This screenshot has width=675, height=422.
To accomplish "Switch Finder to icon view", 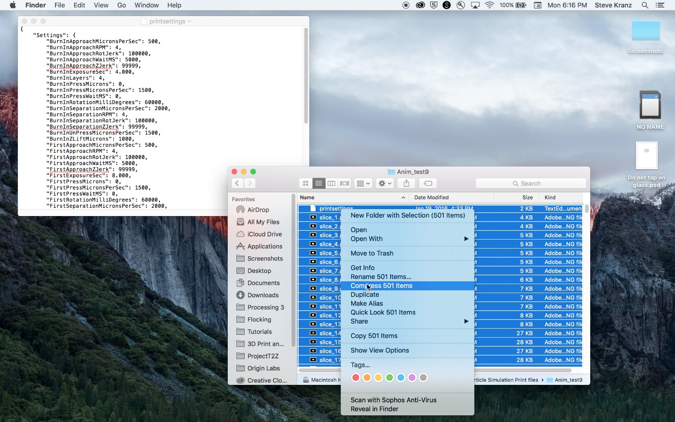I will coord(305,183).
